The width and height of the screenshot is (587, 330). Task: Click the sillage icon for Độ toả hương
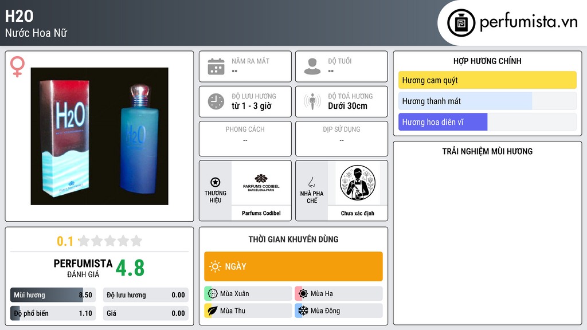click(312, 101)
